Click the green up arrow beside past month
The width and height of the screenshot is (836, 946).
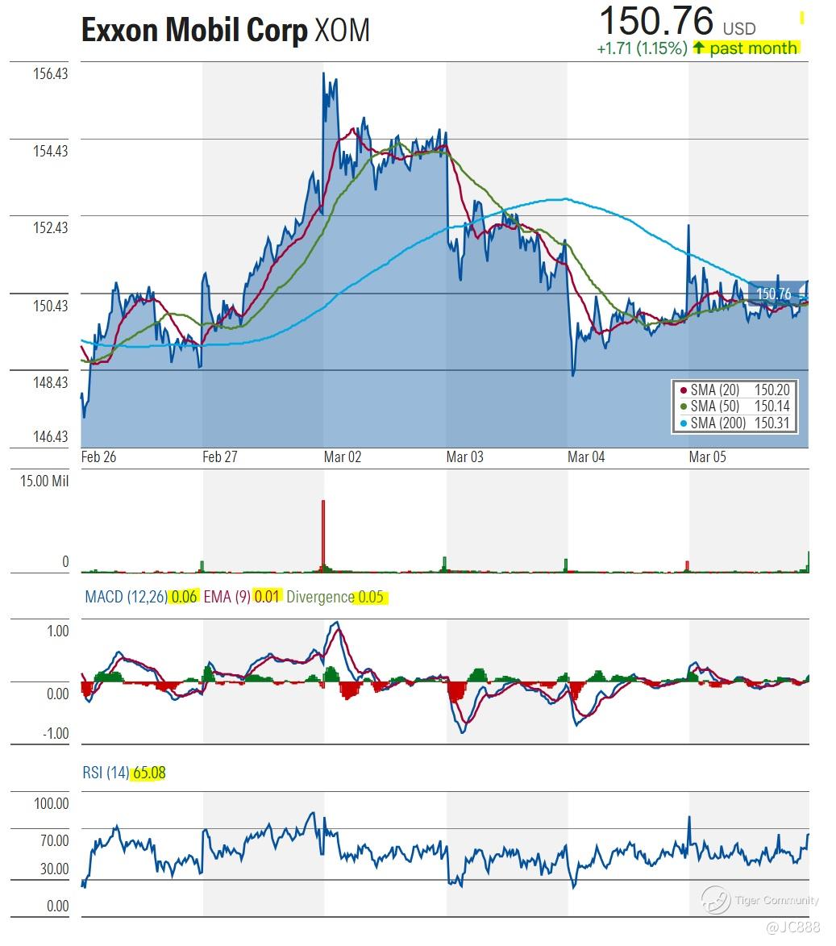click(699, 47)
